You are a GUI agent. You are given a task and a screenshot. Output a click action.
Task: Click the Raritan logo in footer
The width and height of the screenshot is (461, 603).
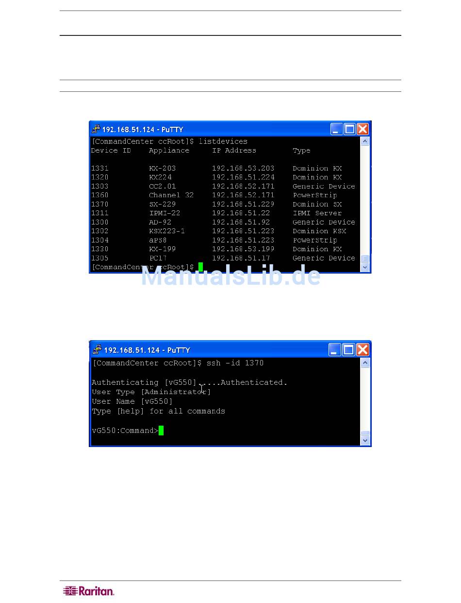tap(88, 591)
